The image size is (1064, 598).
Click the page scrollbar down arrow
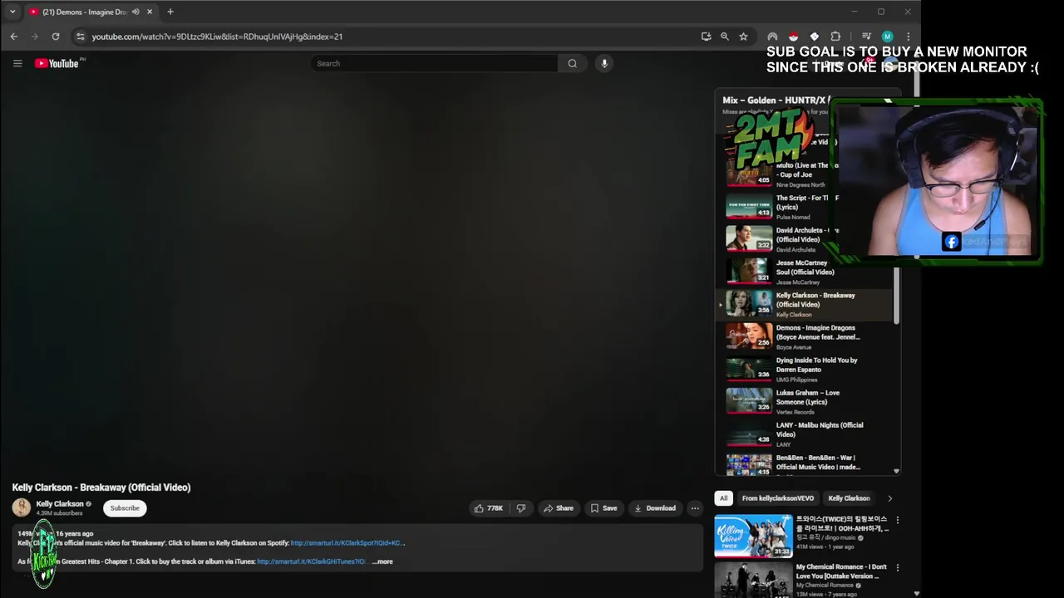[x=917, y=593]
